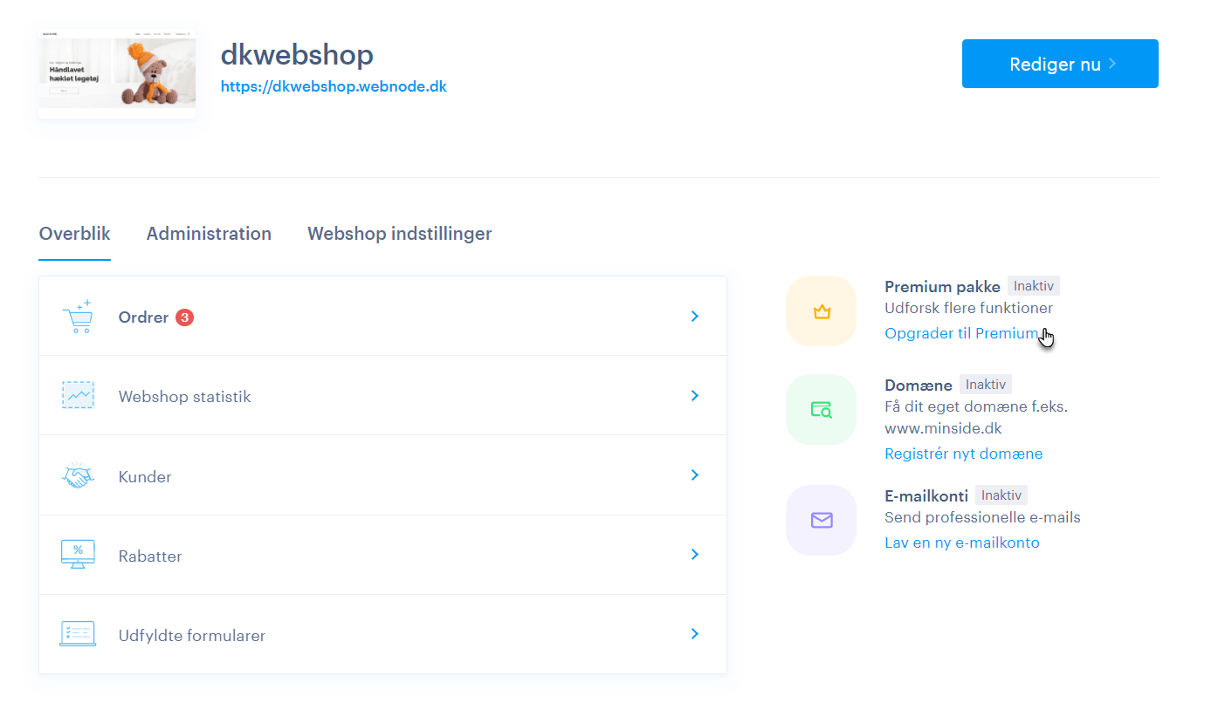
Task: Open the Registrér nyt domæne link
Action: point(963,454)
